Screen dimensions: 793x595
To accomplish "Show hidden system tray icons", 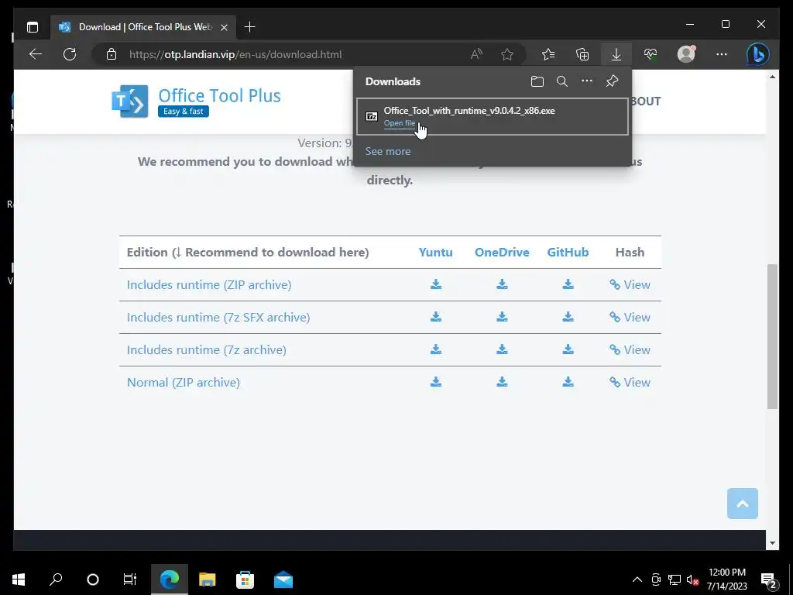I will coord(637,580).
